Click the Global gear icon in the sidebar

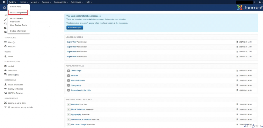(5, 66)
